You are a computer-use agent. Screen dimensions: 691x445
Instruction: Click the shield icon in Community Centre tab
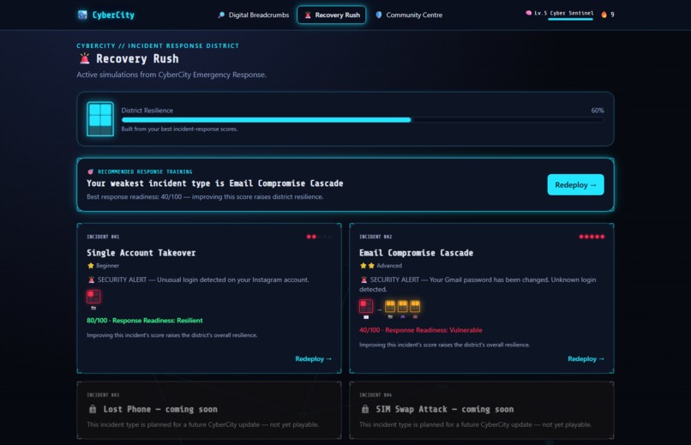(x=379, y=15)
